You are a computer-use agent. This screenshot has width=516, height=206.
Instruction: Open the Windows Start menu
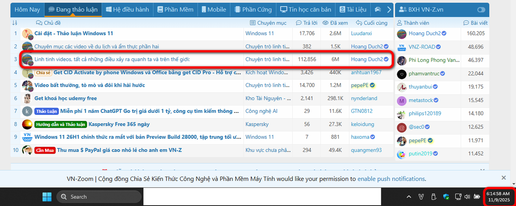(47, 197)
